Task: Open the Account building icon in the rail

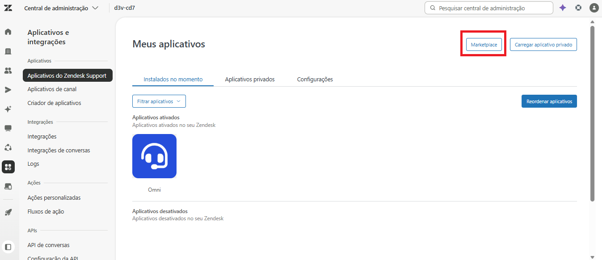Action: (x=8, y=51)
